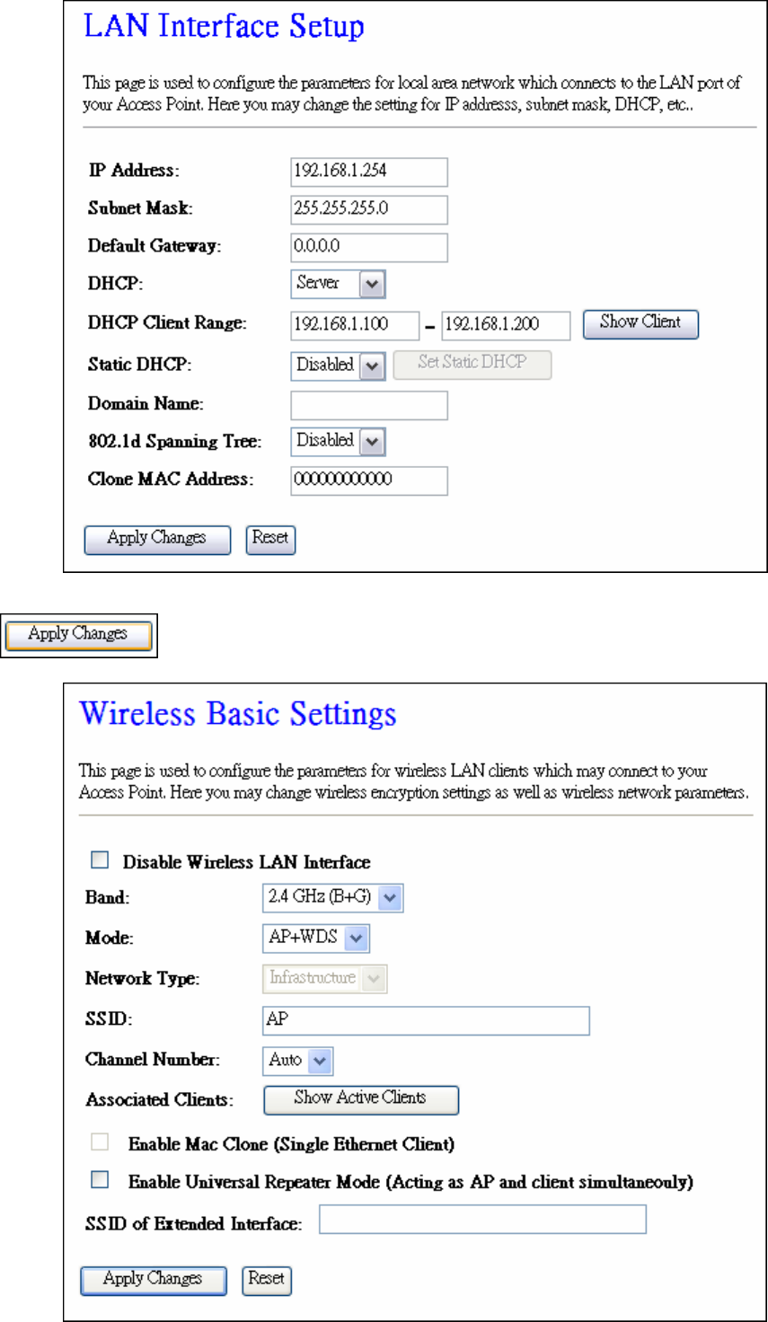This screenshot has width=768, height=1322.
Task: Click the Subnet Mask input field
Action: click(x=369, y=209)
